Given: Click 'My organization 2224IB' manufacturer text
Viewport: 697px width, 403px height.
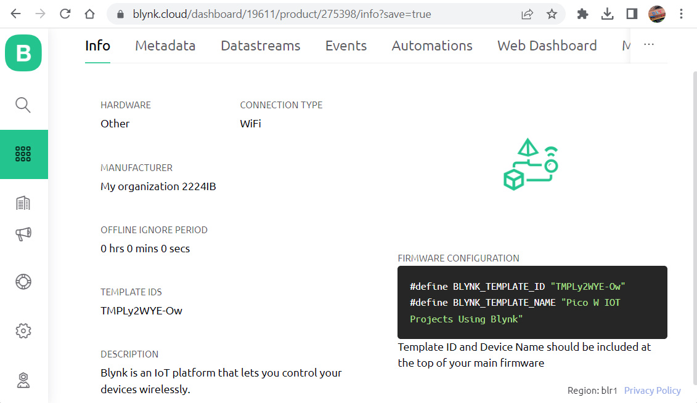Looking at the screenshot, I should [x=158, y=186].
